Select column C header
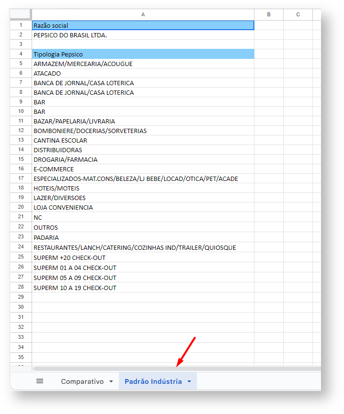Screen dimensions: 344x414 pyautogui.click(x=298, y=14)
